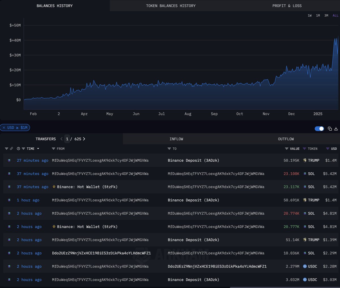The image size is (340, 288).
Task: Click the TRUMP token icon in the 50.195K row
Action: point(305,160)
